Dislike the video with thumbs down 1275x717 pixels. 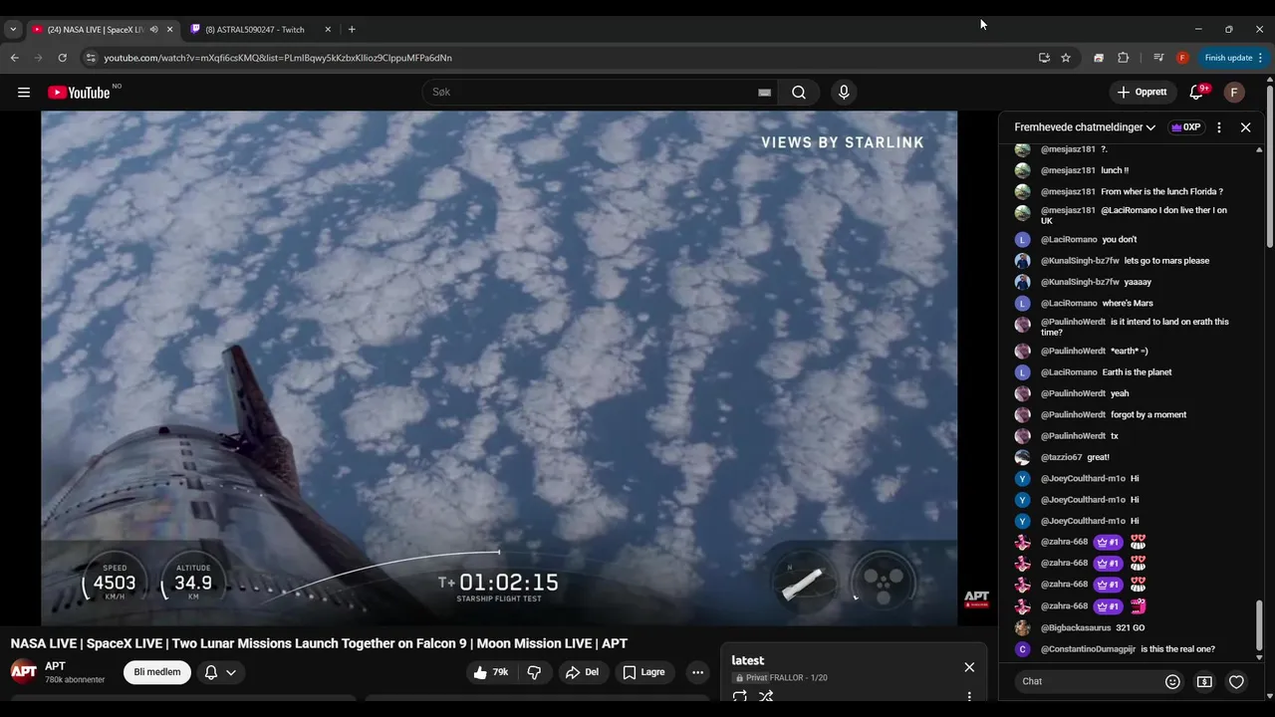[x=534, y=672]
